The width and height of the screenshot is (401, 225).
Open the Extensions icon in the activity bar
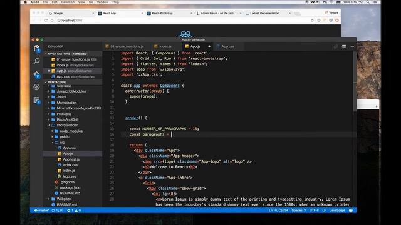(36, 100)
